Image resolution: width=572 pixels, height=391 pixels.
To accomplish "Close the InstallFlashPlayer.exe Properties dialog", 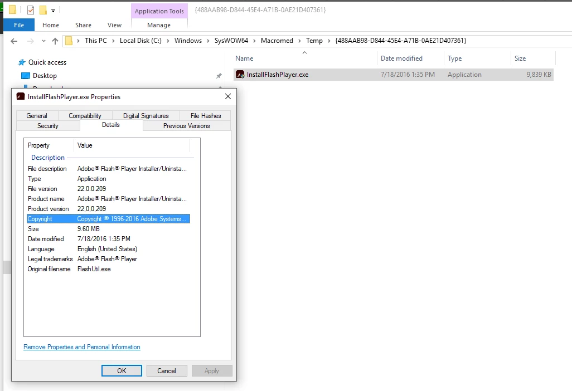I will point(228,96).
